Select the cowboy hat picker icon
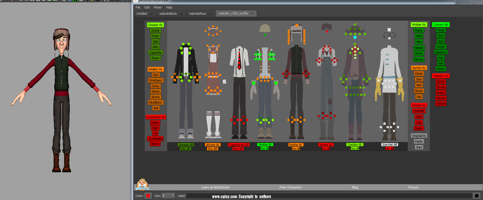This screenshot has width=483, height=200. 355,29
